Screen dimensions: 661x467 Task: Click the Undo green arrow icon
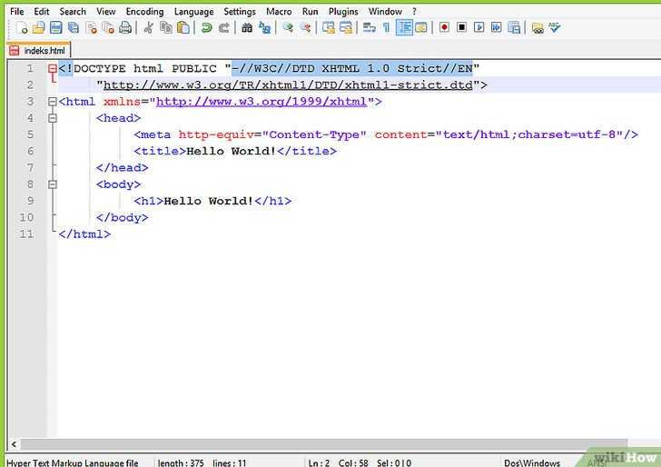coord(207,28)
